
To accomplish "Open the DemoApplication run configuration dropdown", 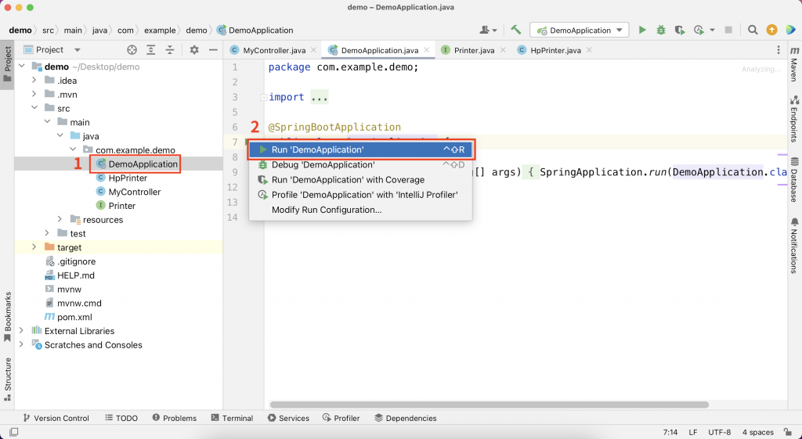I will pos(580,31).
